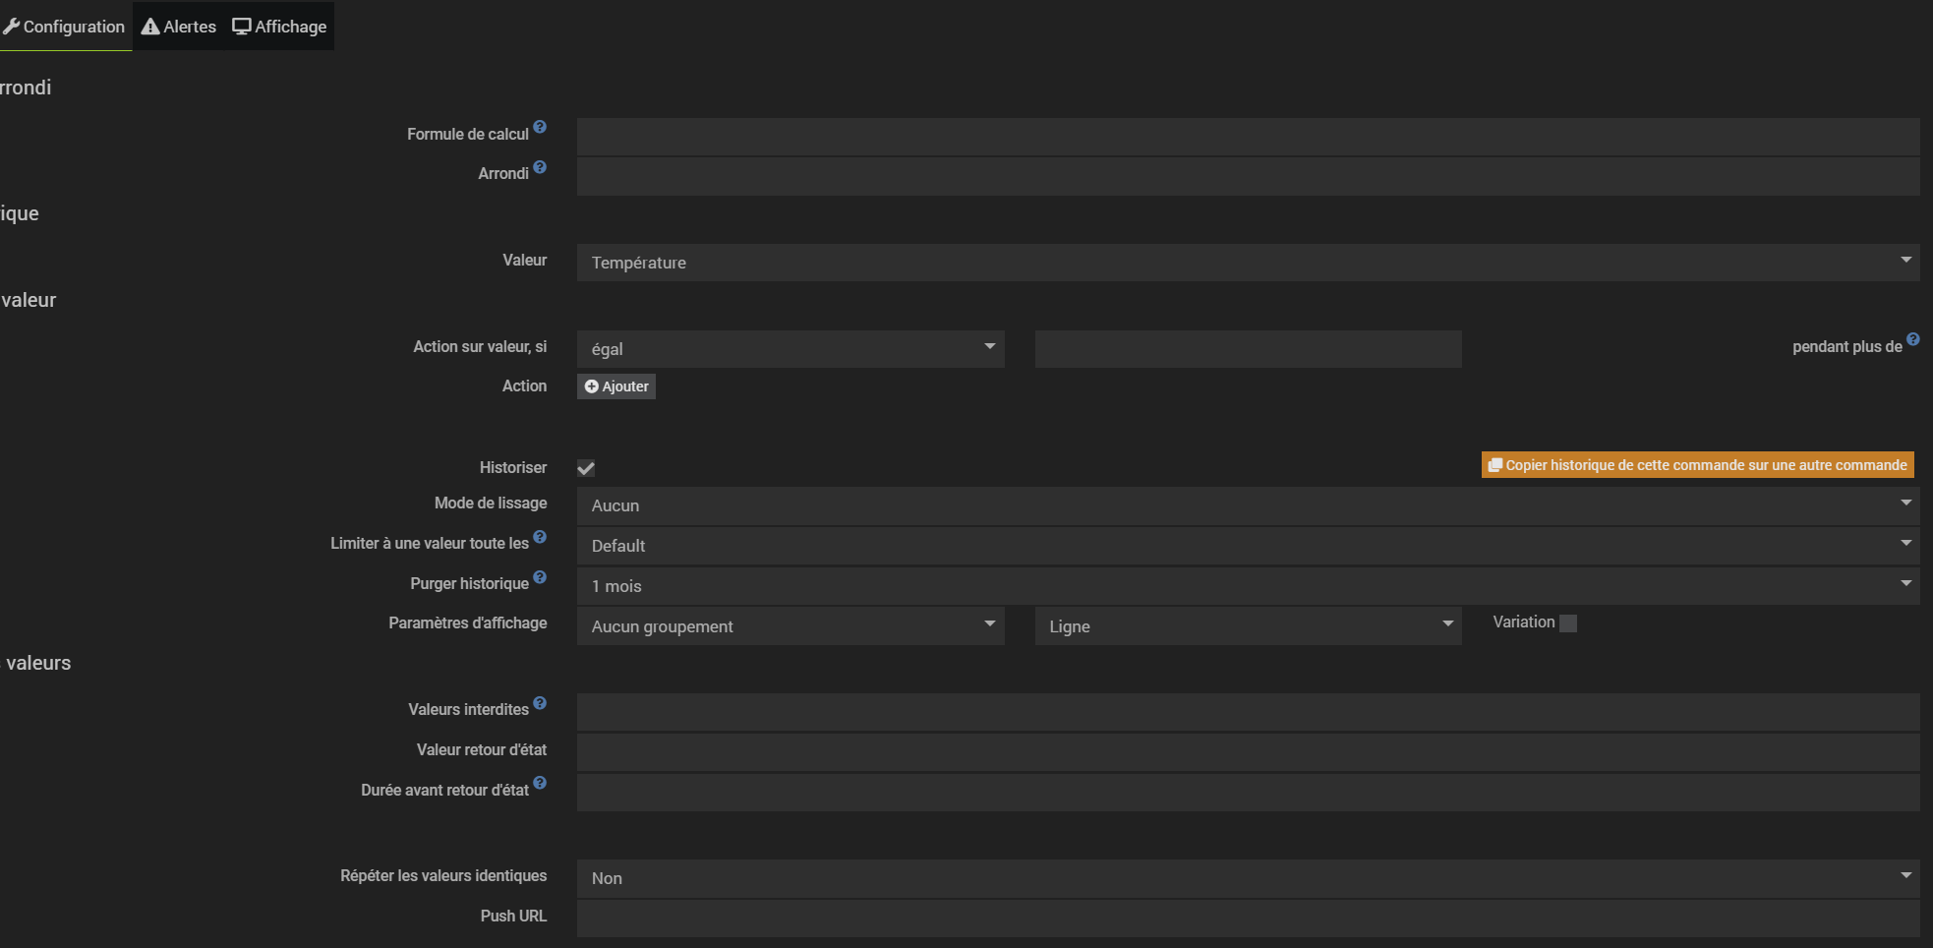This screenshot has width=1933, height=948.
Task: Click help icon by Limiter à une valeur
Action: [x=540, y=537]
